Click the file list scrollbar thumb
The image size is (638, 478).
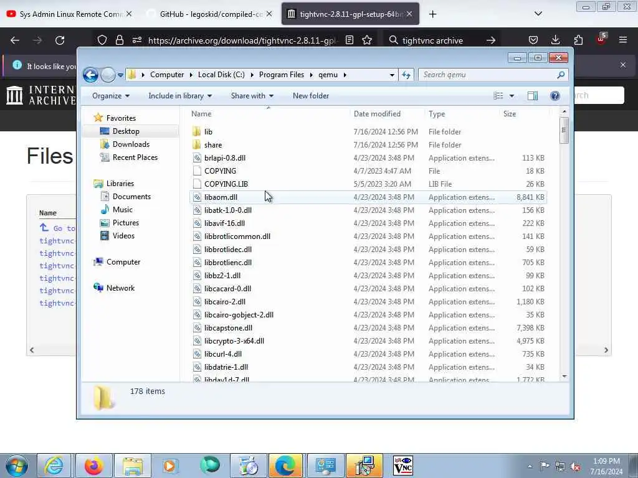tap(564, 130)
